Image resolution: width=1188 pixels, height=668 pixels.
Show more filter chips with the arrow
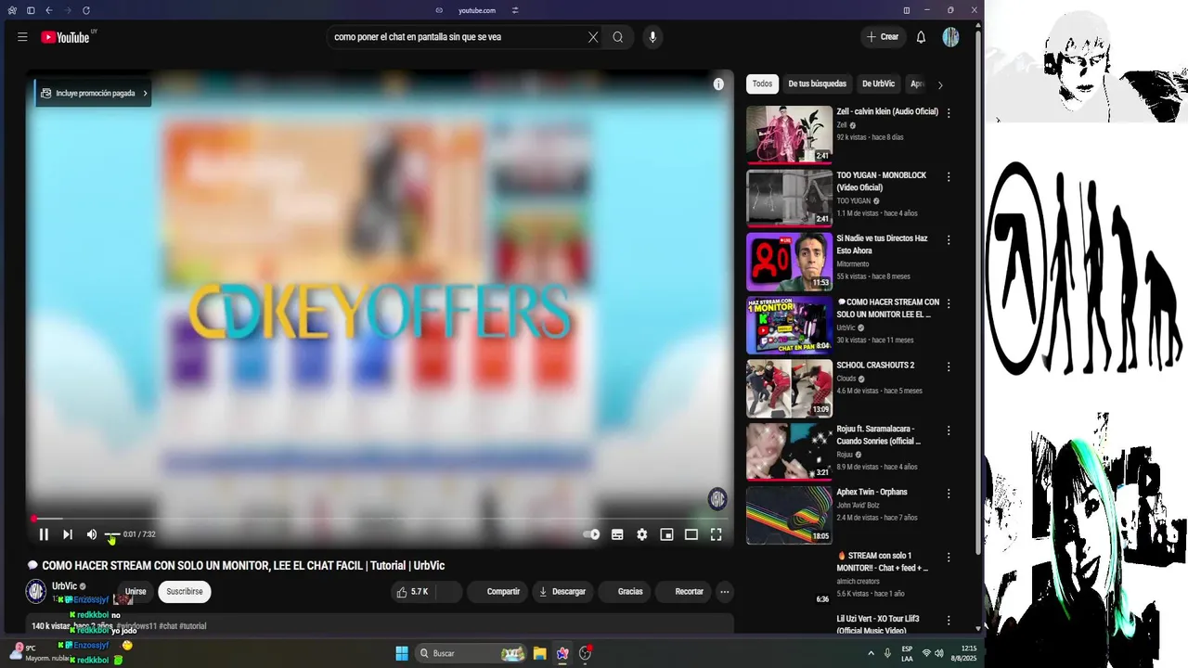[x=940, y=84]
